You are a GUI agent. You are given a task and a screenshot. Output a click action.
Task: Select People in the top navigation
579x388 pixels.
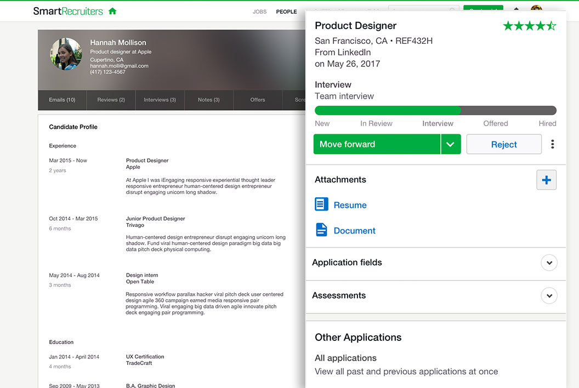pyautogui.click(x=286, y=12)
